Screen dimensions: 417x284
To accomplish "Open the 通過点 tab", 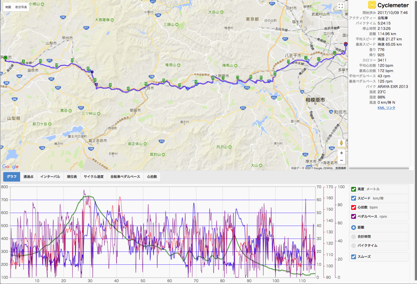I will coord(29,177).
